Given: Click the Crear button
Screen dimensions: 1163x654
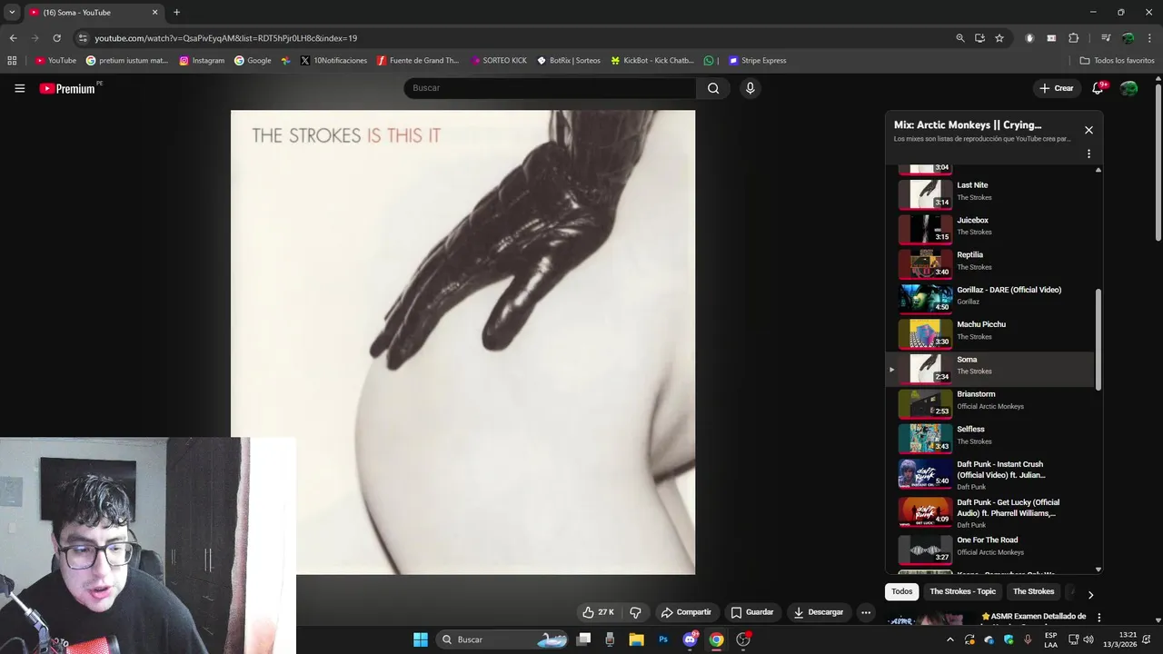Looking at the screenshot, I should (x=1057, y=88).
